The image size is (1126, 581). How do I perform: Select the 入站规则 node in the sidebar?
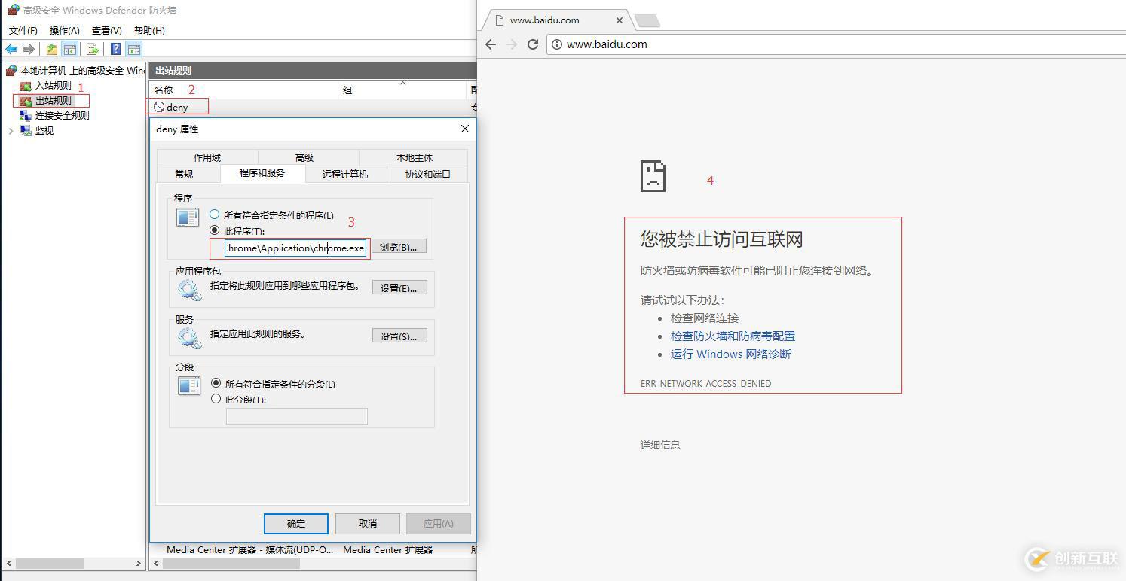pos(50,85)
